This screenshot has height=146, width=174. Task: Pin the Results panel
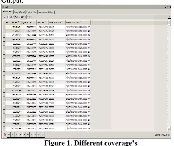pos(168,7)
